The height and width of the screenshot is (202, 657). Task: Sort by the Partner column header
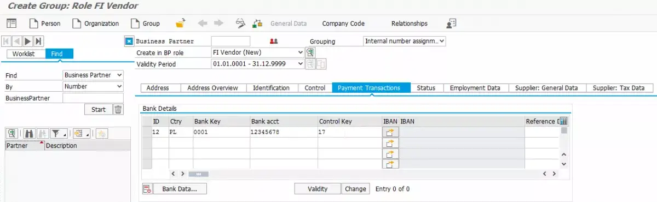(25, 146)
